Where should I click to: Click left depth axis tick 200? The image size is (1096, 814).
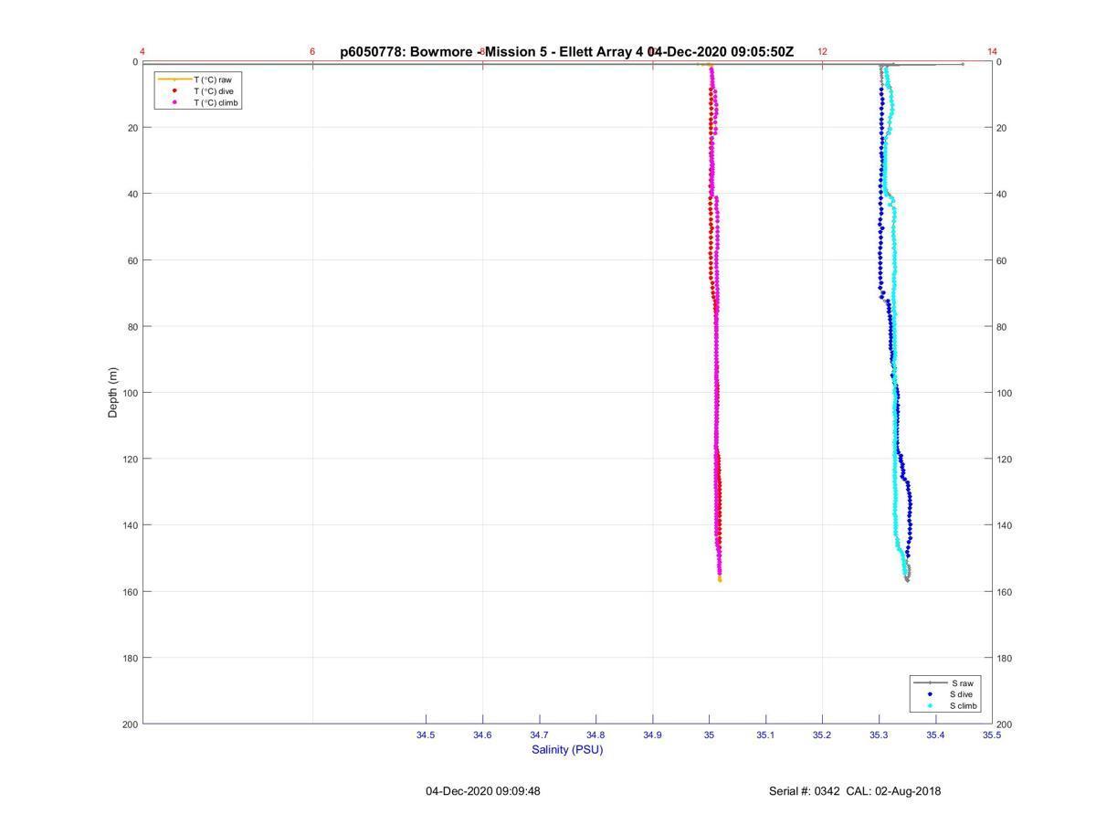[130, 724]
